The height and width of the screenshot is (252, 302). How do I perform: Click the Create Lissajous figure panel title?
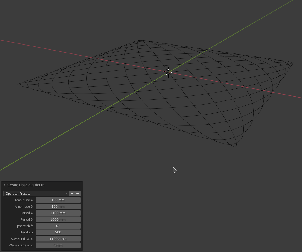click(x=26, y=185)
